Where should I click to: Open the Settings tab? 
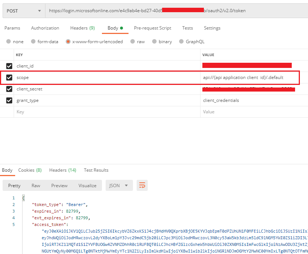[212, 28]
